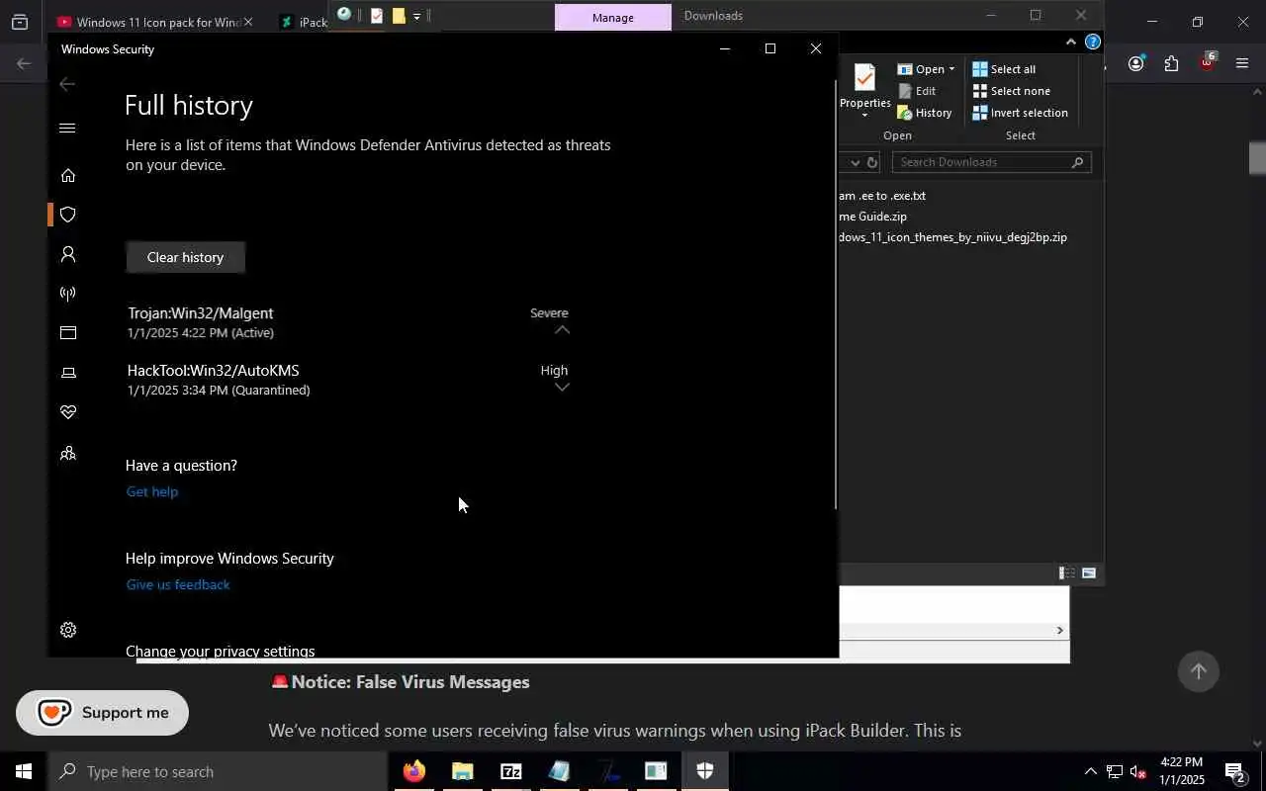Open the Windows Security hamburger menu
The width and height of the screenshot is (1266, 791).
click(x=67, y=128)
